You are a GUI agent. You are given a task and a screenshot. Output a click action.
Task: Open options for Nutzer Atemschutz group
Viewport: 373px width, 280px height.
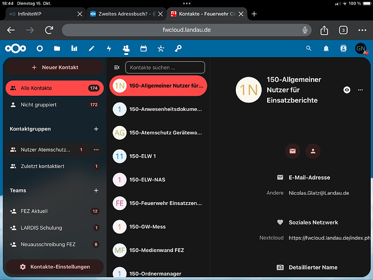pyautogui.click(x=96, y=150)
